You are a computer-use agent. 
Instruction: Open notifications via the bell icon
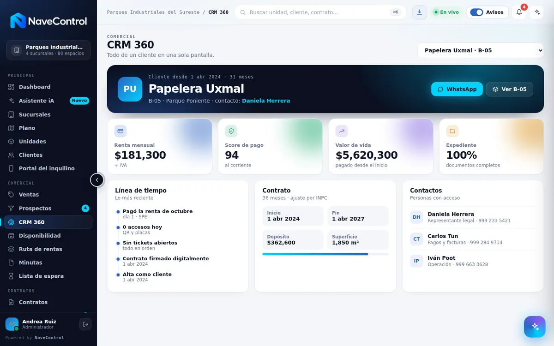(519, 12)
